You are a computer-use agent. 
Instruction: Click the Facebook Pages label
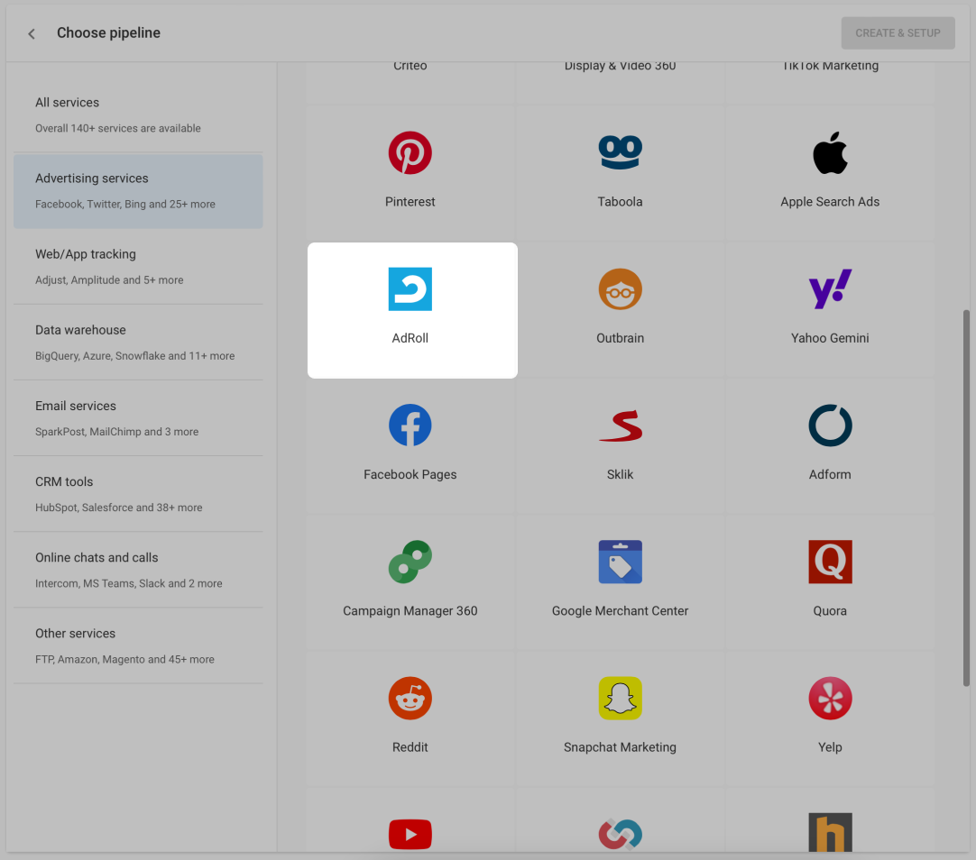point(410,474)
